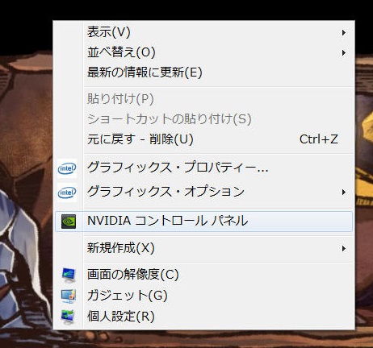Click the green NVIDIA logo icon
The image size is (373, 348).
69,222
